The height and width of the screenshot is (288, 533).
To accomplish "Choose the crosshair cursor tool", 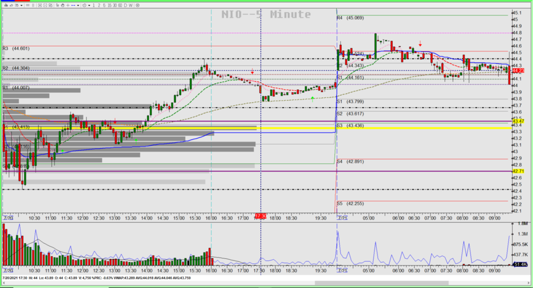I will click(68, 5).
